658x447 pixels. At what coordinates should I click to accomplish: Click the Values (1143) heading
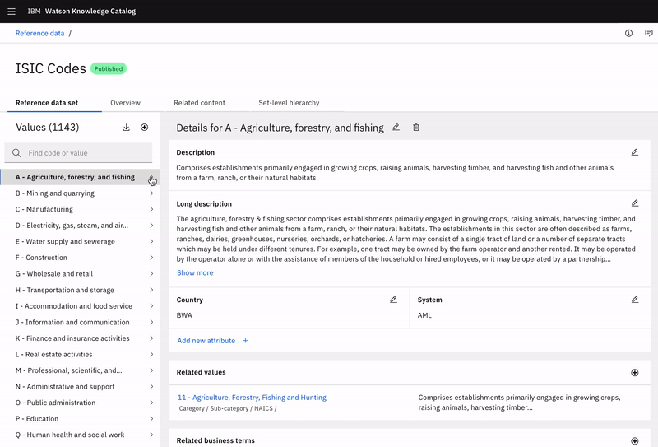click(48, 128)
